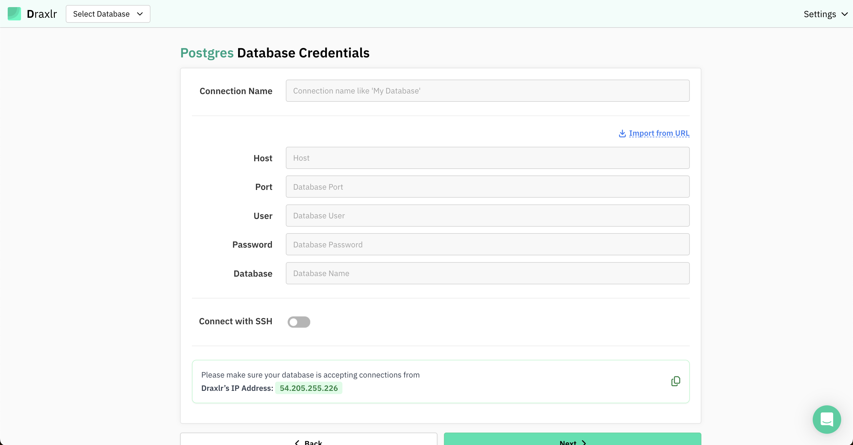Screen dimensions: 853x445
Task: Expand the Settings menu
Action: pyautogui.click(x=825, y=14)
